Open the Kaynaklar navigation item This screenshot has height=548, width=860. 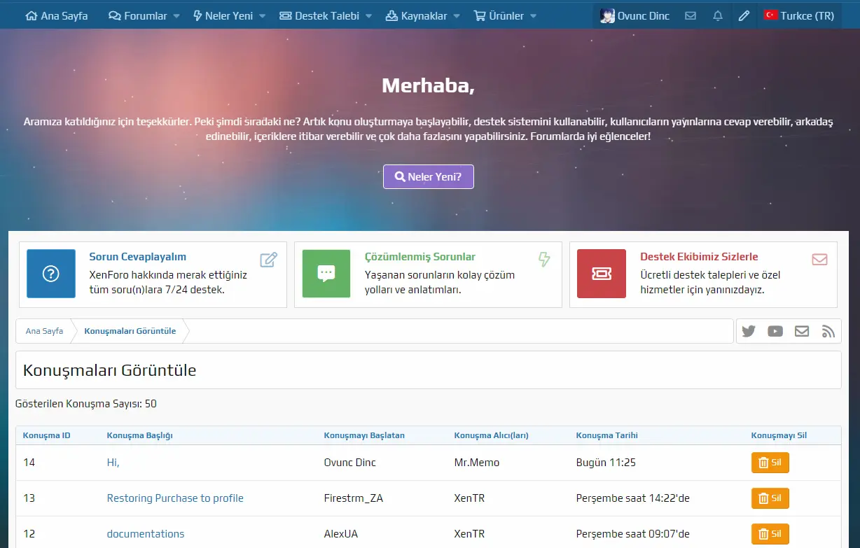pyautogui.click(x=416, y=15)
